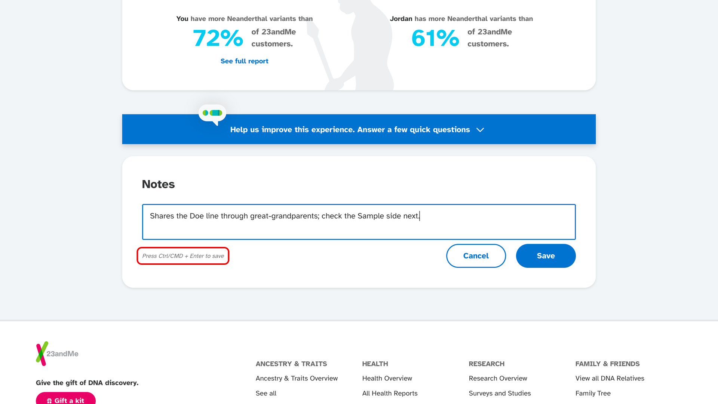718x404 pixels.
Task: Click 'Jordan has more Neanderthal variants than' text
Action: [461, 19]
